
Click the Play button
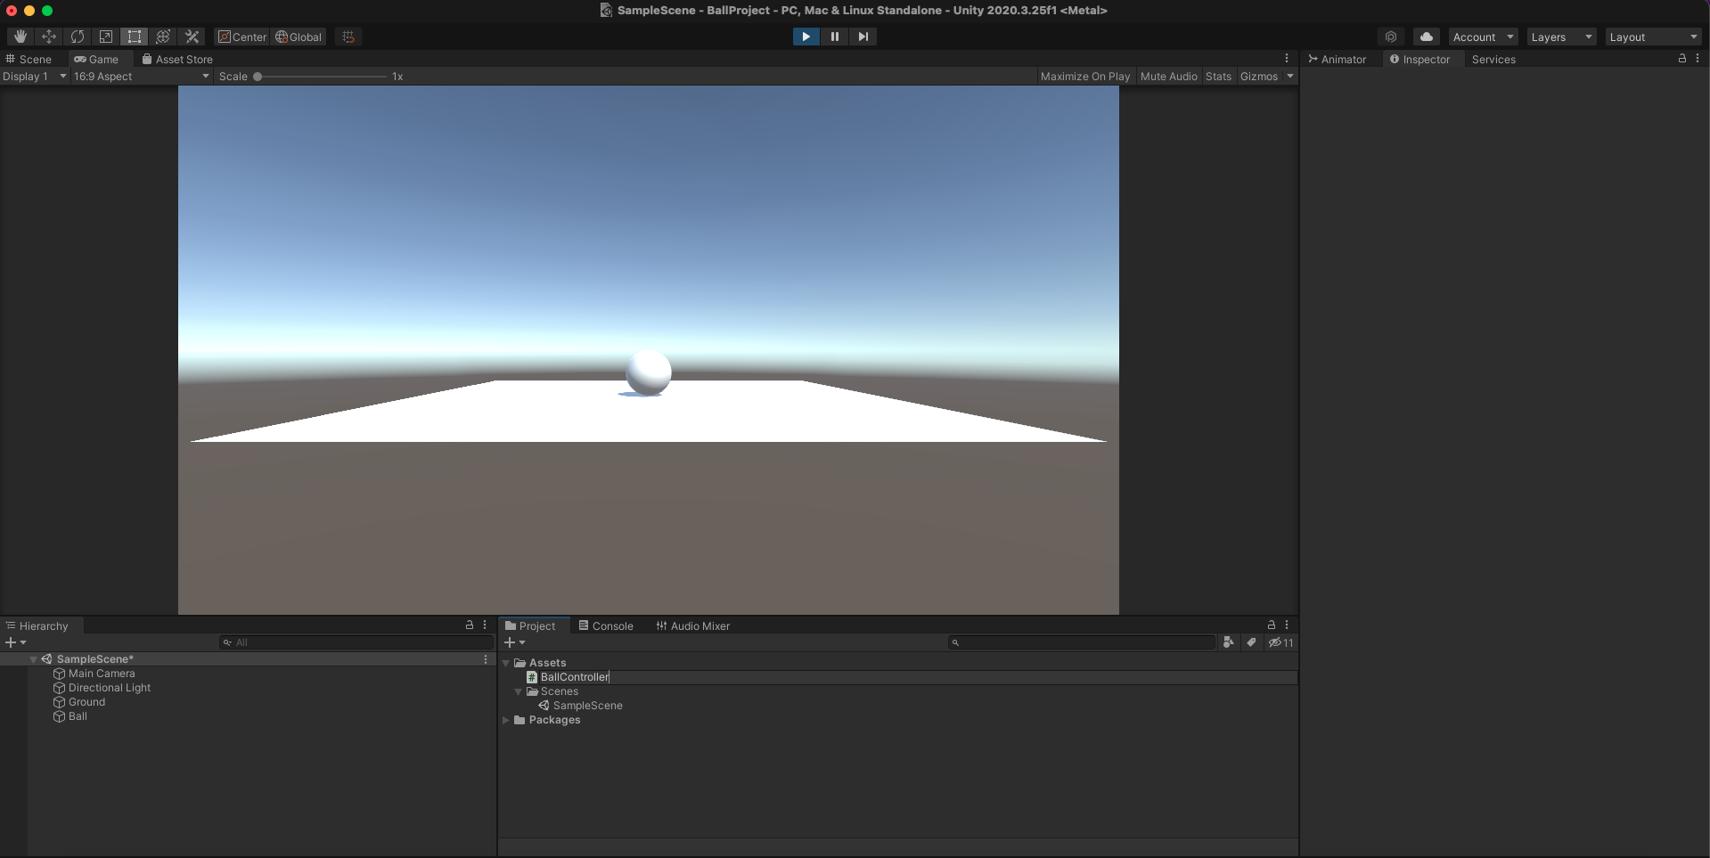click(x=806, y=37)
